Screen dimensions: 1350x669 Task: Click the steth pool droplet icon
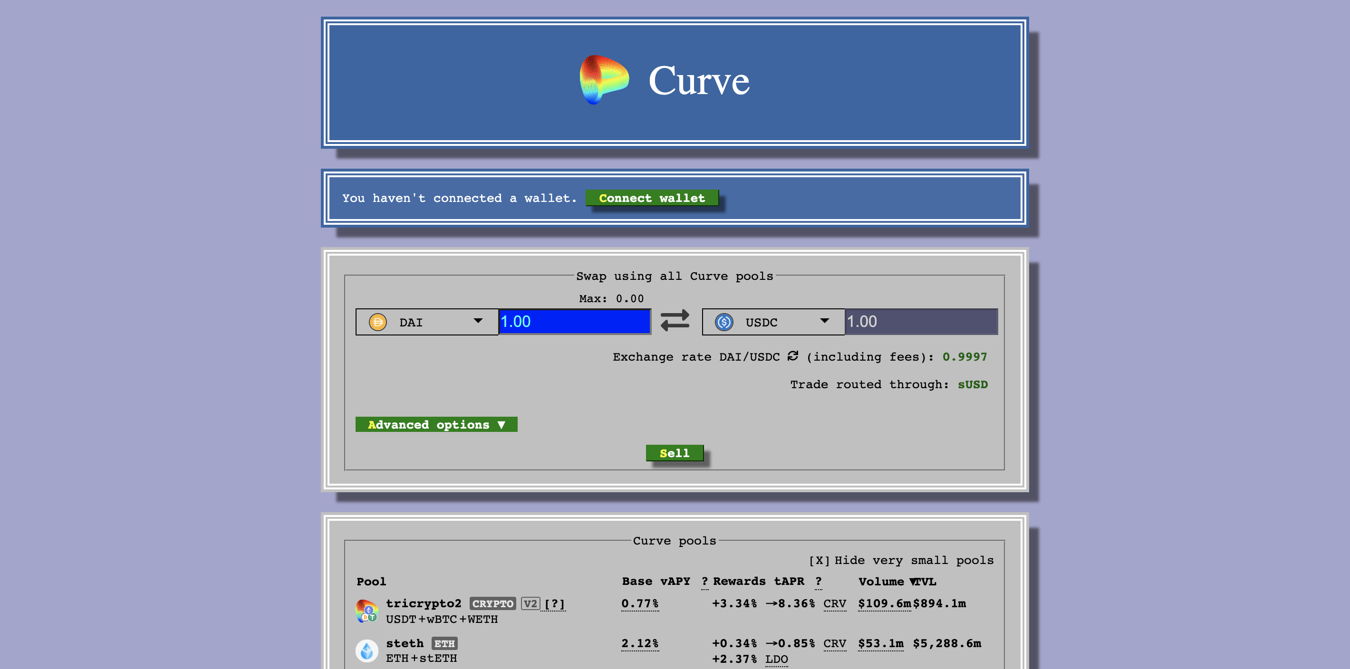click(x=366, y=650)
